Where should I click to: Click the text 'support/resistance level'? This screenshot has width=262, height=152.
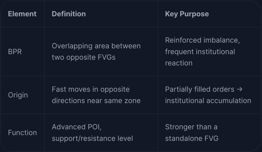click(92, 138)
